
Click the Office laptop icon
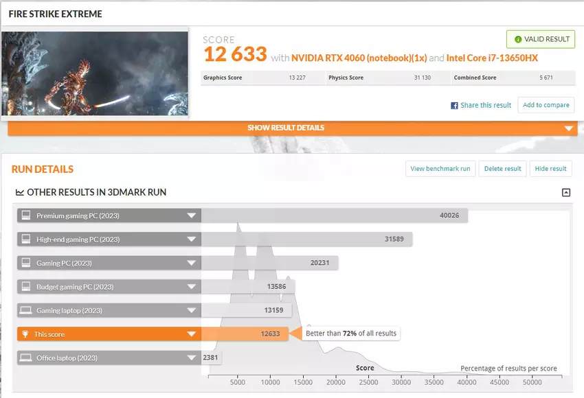click(x=26, y=358)
